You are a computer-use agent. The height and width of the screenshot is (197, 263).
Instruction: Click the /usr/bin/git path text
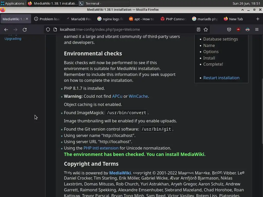coord(156,129)
